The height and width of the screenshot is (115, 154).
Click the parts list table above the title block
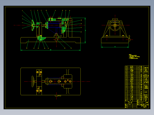tap(137, 83)
